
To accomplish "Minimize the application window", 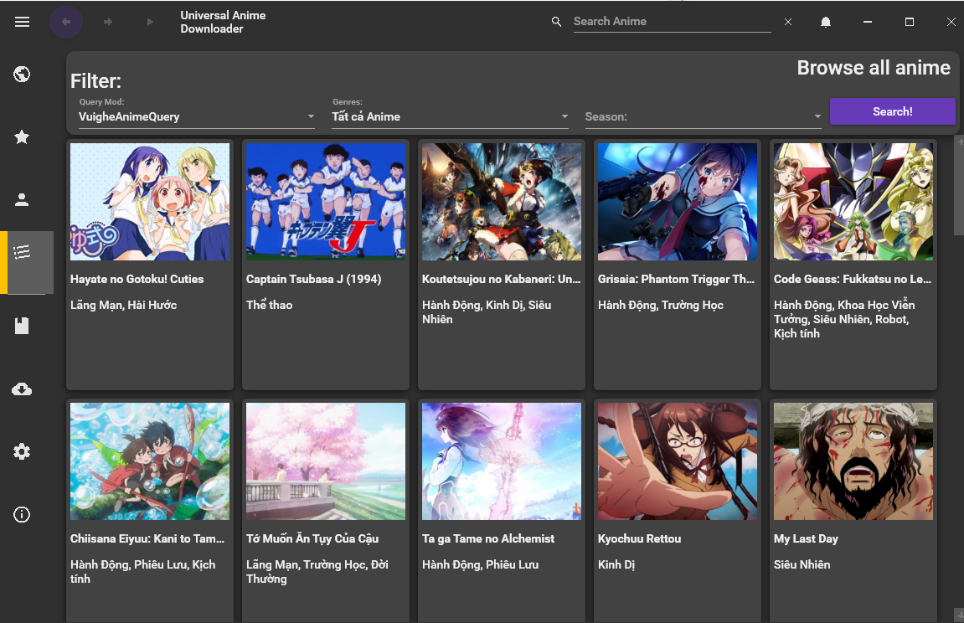I will point(868,22).
